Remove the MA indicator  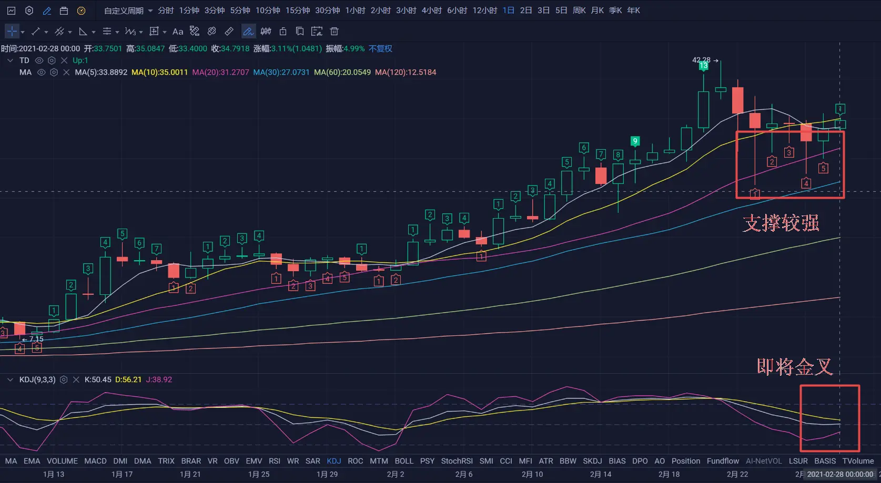[66, 73]
